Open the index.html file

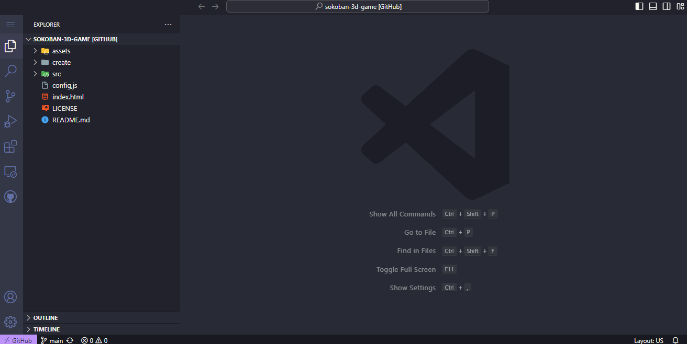pyautogui.click(x=102, y=97)
